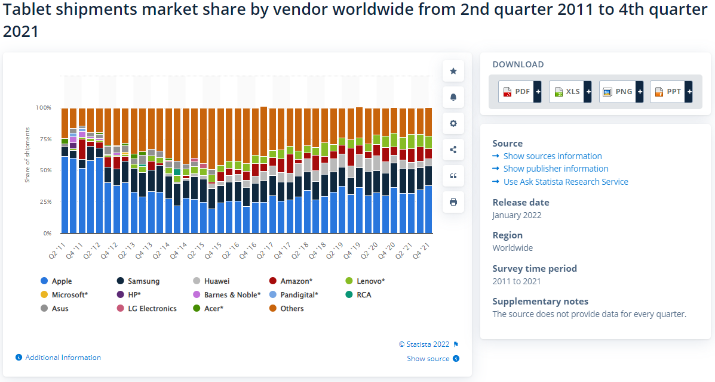Toggle Samsung series in legend
This screenshot has width=715, height=382.
pos(138,281)
